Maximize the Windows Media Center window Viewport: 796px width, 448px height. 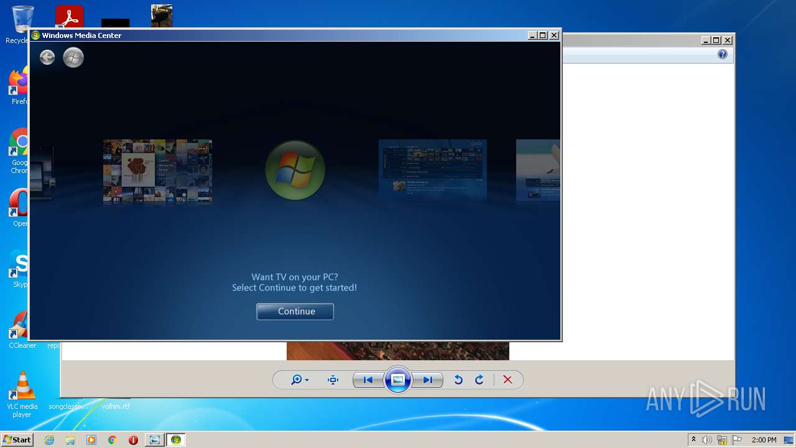(x=542, y=35)
